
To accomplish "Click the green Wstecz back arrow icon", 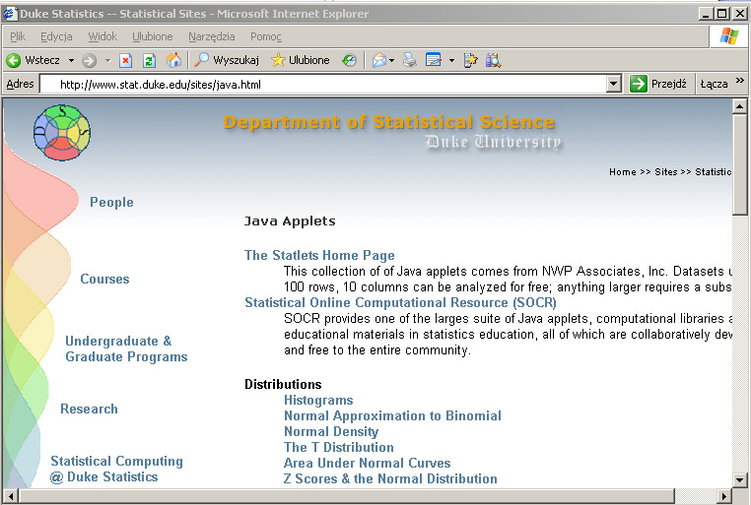I will point(14,60).
